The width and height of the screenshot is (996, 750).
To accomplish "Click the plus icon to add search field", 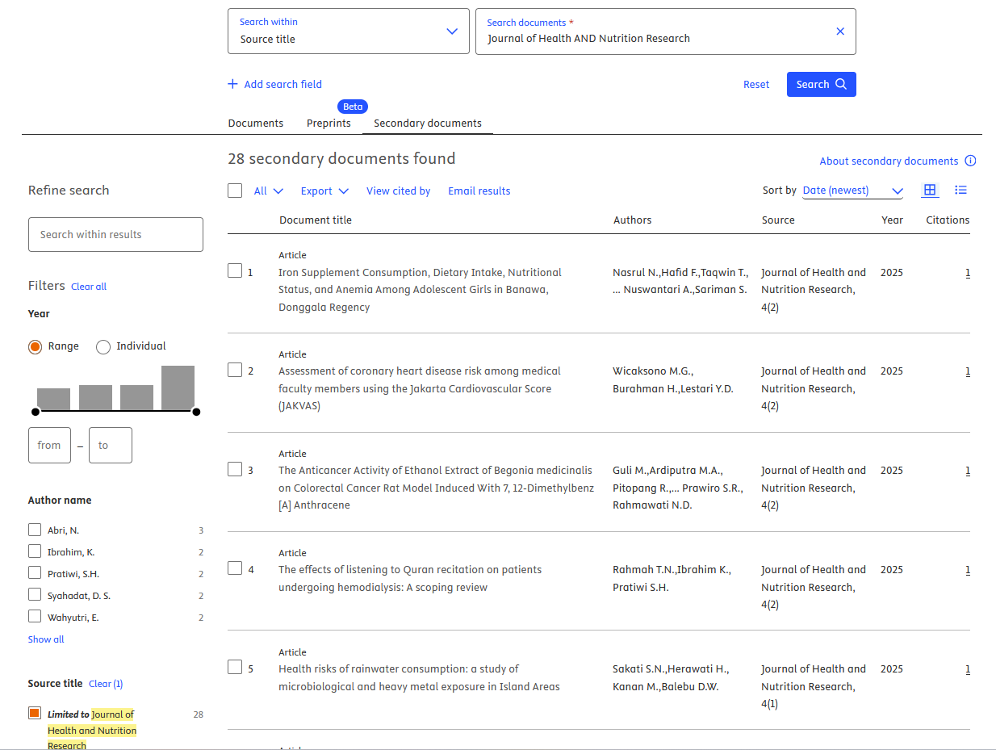I will tap(233, 84).
